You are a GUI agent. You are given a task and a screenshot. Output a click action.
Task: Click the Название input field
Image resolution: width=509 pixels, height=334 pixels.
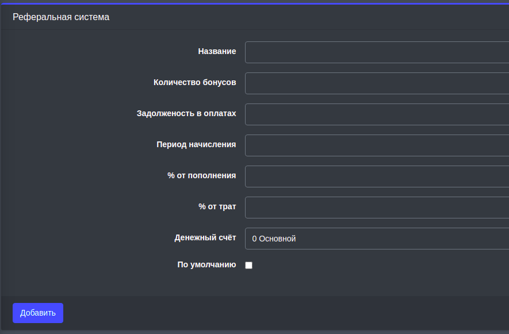(x=377, y=52)
